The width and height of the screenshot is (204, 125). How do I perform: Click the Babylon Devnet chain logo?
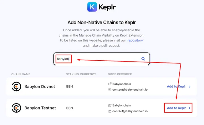click(16, 87)
